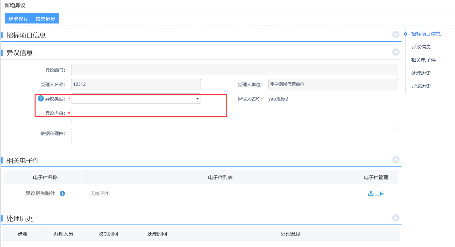Click the info icon next to 异议相关附件
Screen dimensions: 455x247
tap(62, 193)
